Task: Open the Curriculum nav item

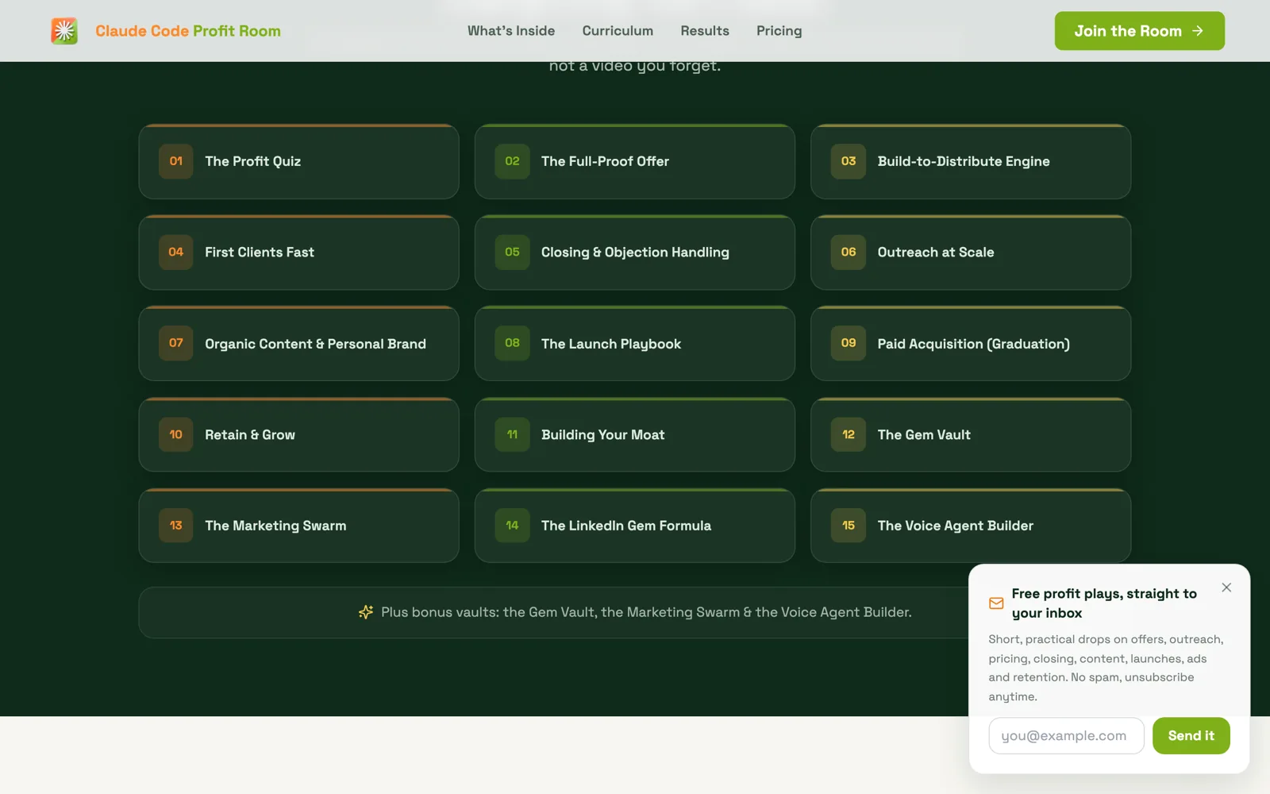Action: point(618,31)
